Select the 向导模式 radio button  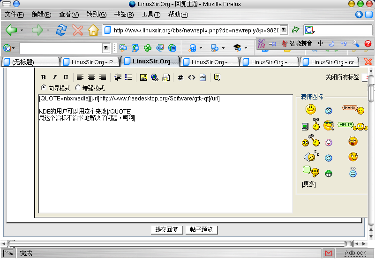point(43,88)
